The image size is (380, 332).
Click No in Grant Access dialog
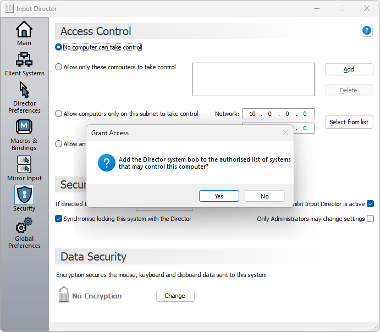(265, 196)
